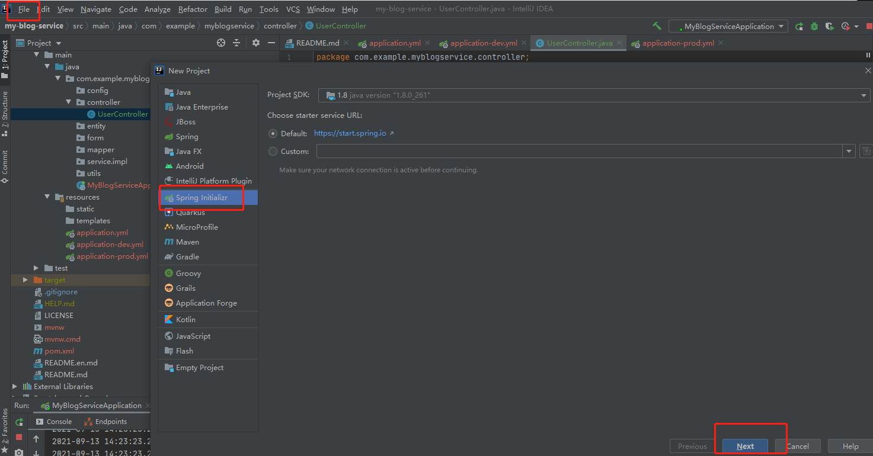
Task: Open the VCS menu
Action: tap(293, 9)
